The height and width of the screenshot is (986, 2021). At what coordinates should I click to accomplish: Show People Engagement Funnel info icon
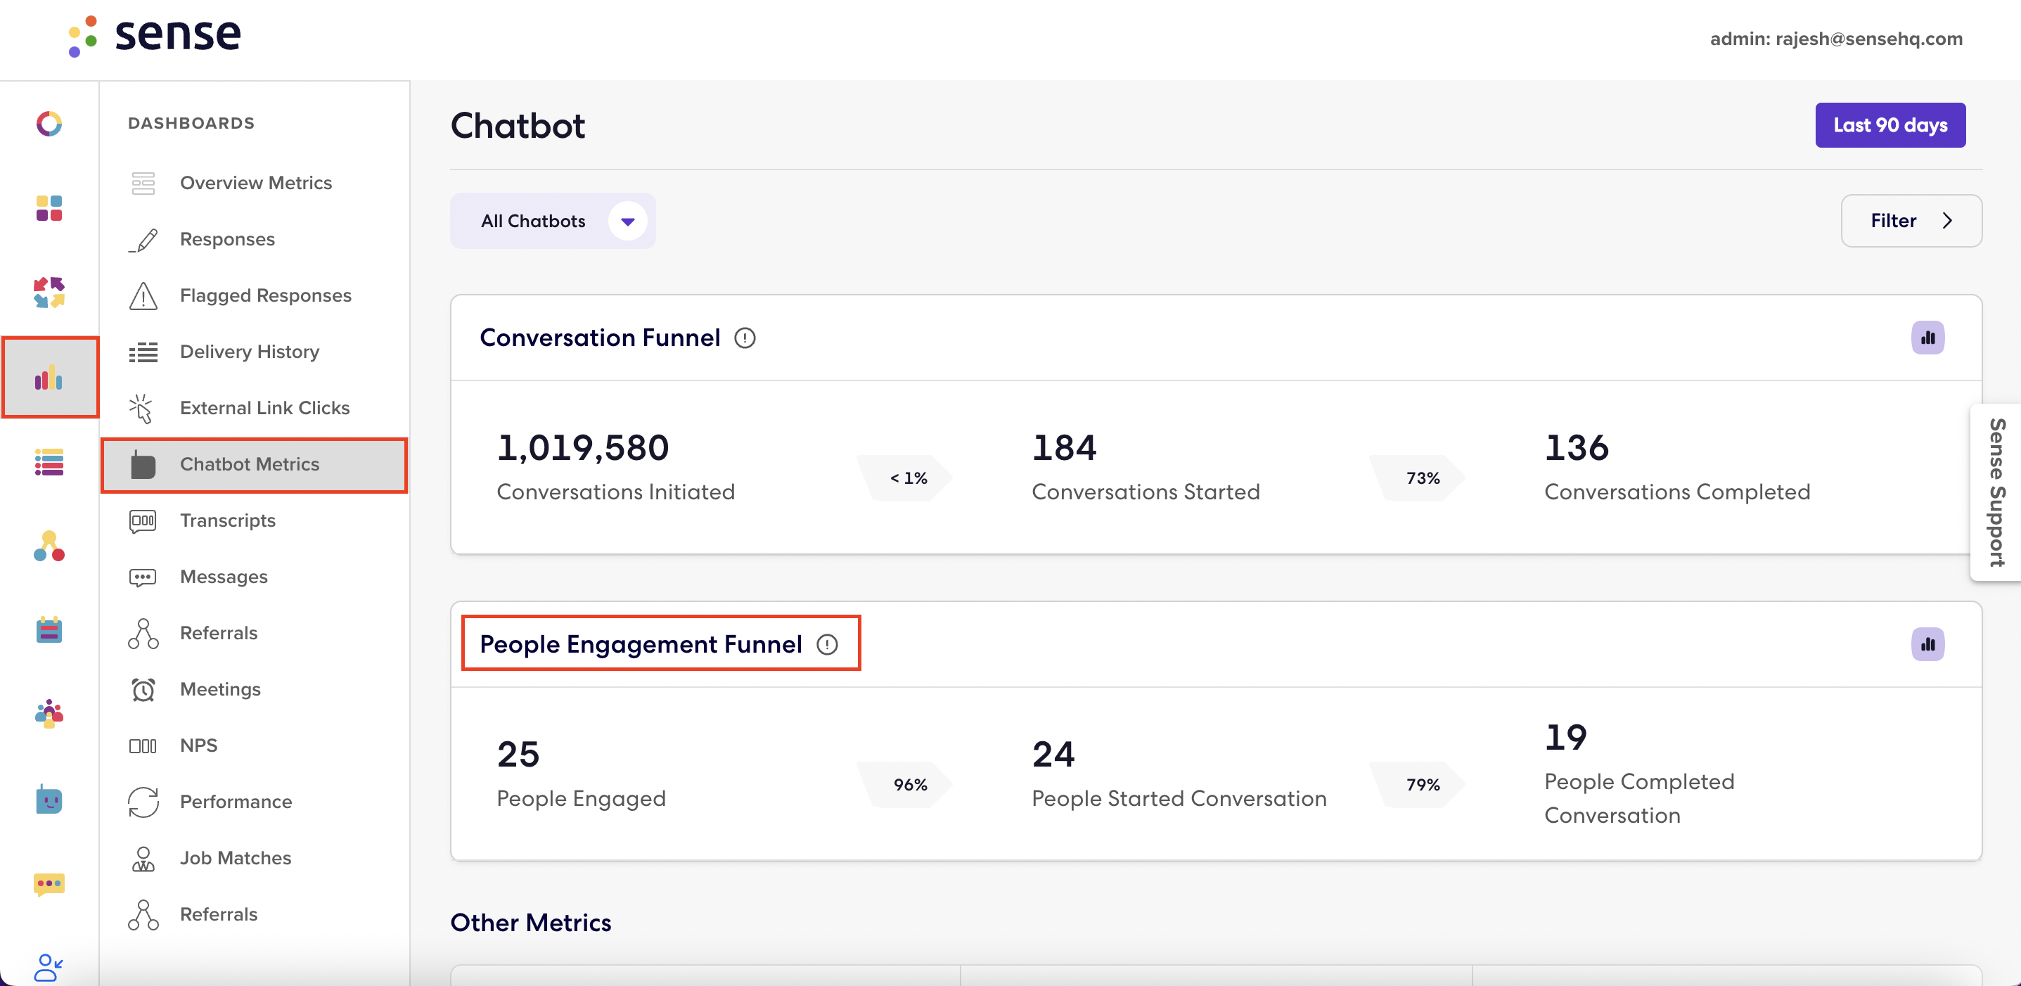coord(827,645)
